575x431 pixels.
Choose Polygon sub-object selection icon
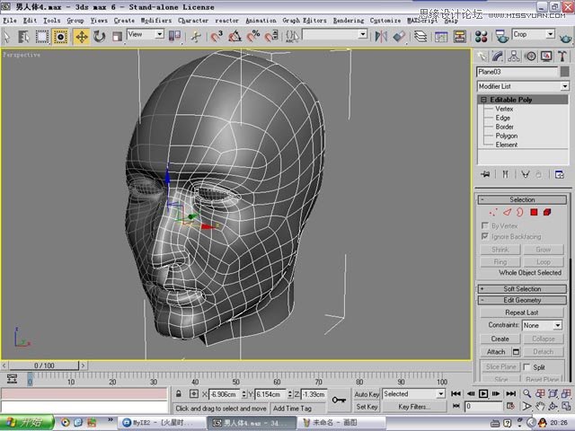534,212
